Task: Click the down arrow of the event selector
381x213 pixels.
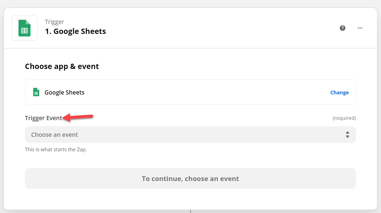Action: [x=348, y=137]
